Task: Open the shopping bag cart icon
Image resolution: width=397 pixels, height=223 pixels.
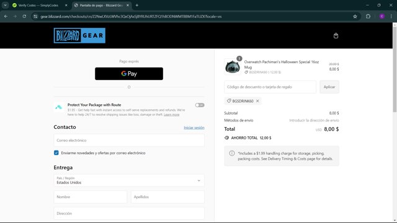Action: point(336,36)
